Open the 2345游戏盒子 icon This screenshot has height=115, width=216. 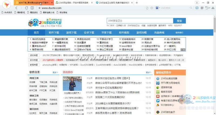(158, 112)
